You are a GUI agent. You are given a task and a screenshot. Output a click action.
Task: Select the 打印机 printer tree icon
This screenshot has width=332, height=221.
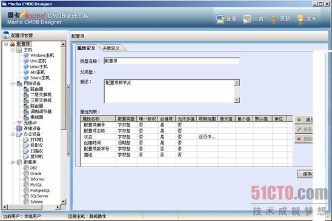tap(26, 140)
